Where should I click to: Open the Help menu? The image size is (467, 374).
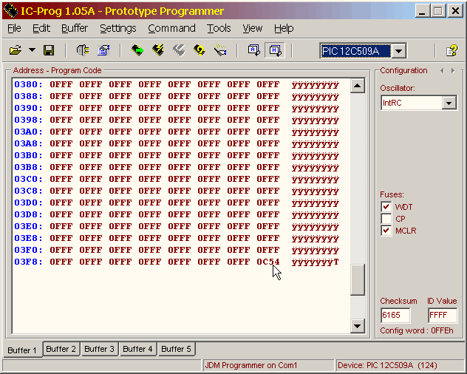click(284, 28)
